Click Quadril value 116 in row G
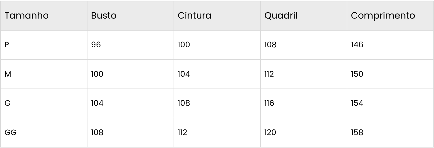 click(x=269, y=103)
